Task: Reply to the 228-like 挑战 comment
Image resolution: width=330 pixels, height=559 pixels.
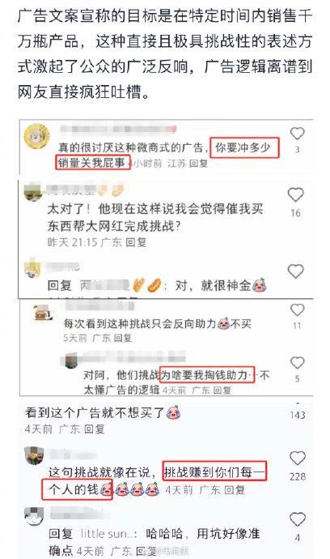Action: [235, 490]
